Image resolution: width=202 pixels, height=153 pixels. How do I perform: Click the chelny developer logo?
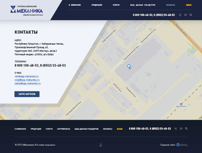pos(182,145)
